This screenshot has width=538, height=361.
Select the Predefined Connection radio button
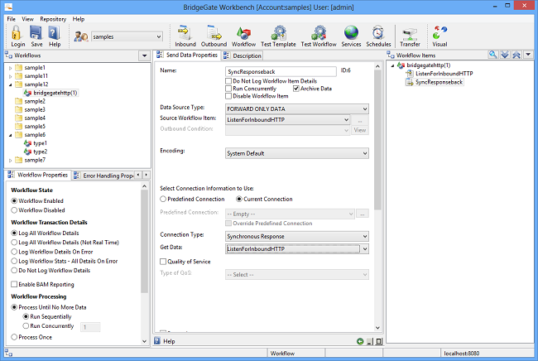[x=163, y=199]
